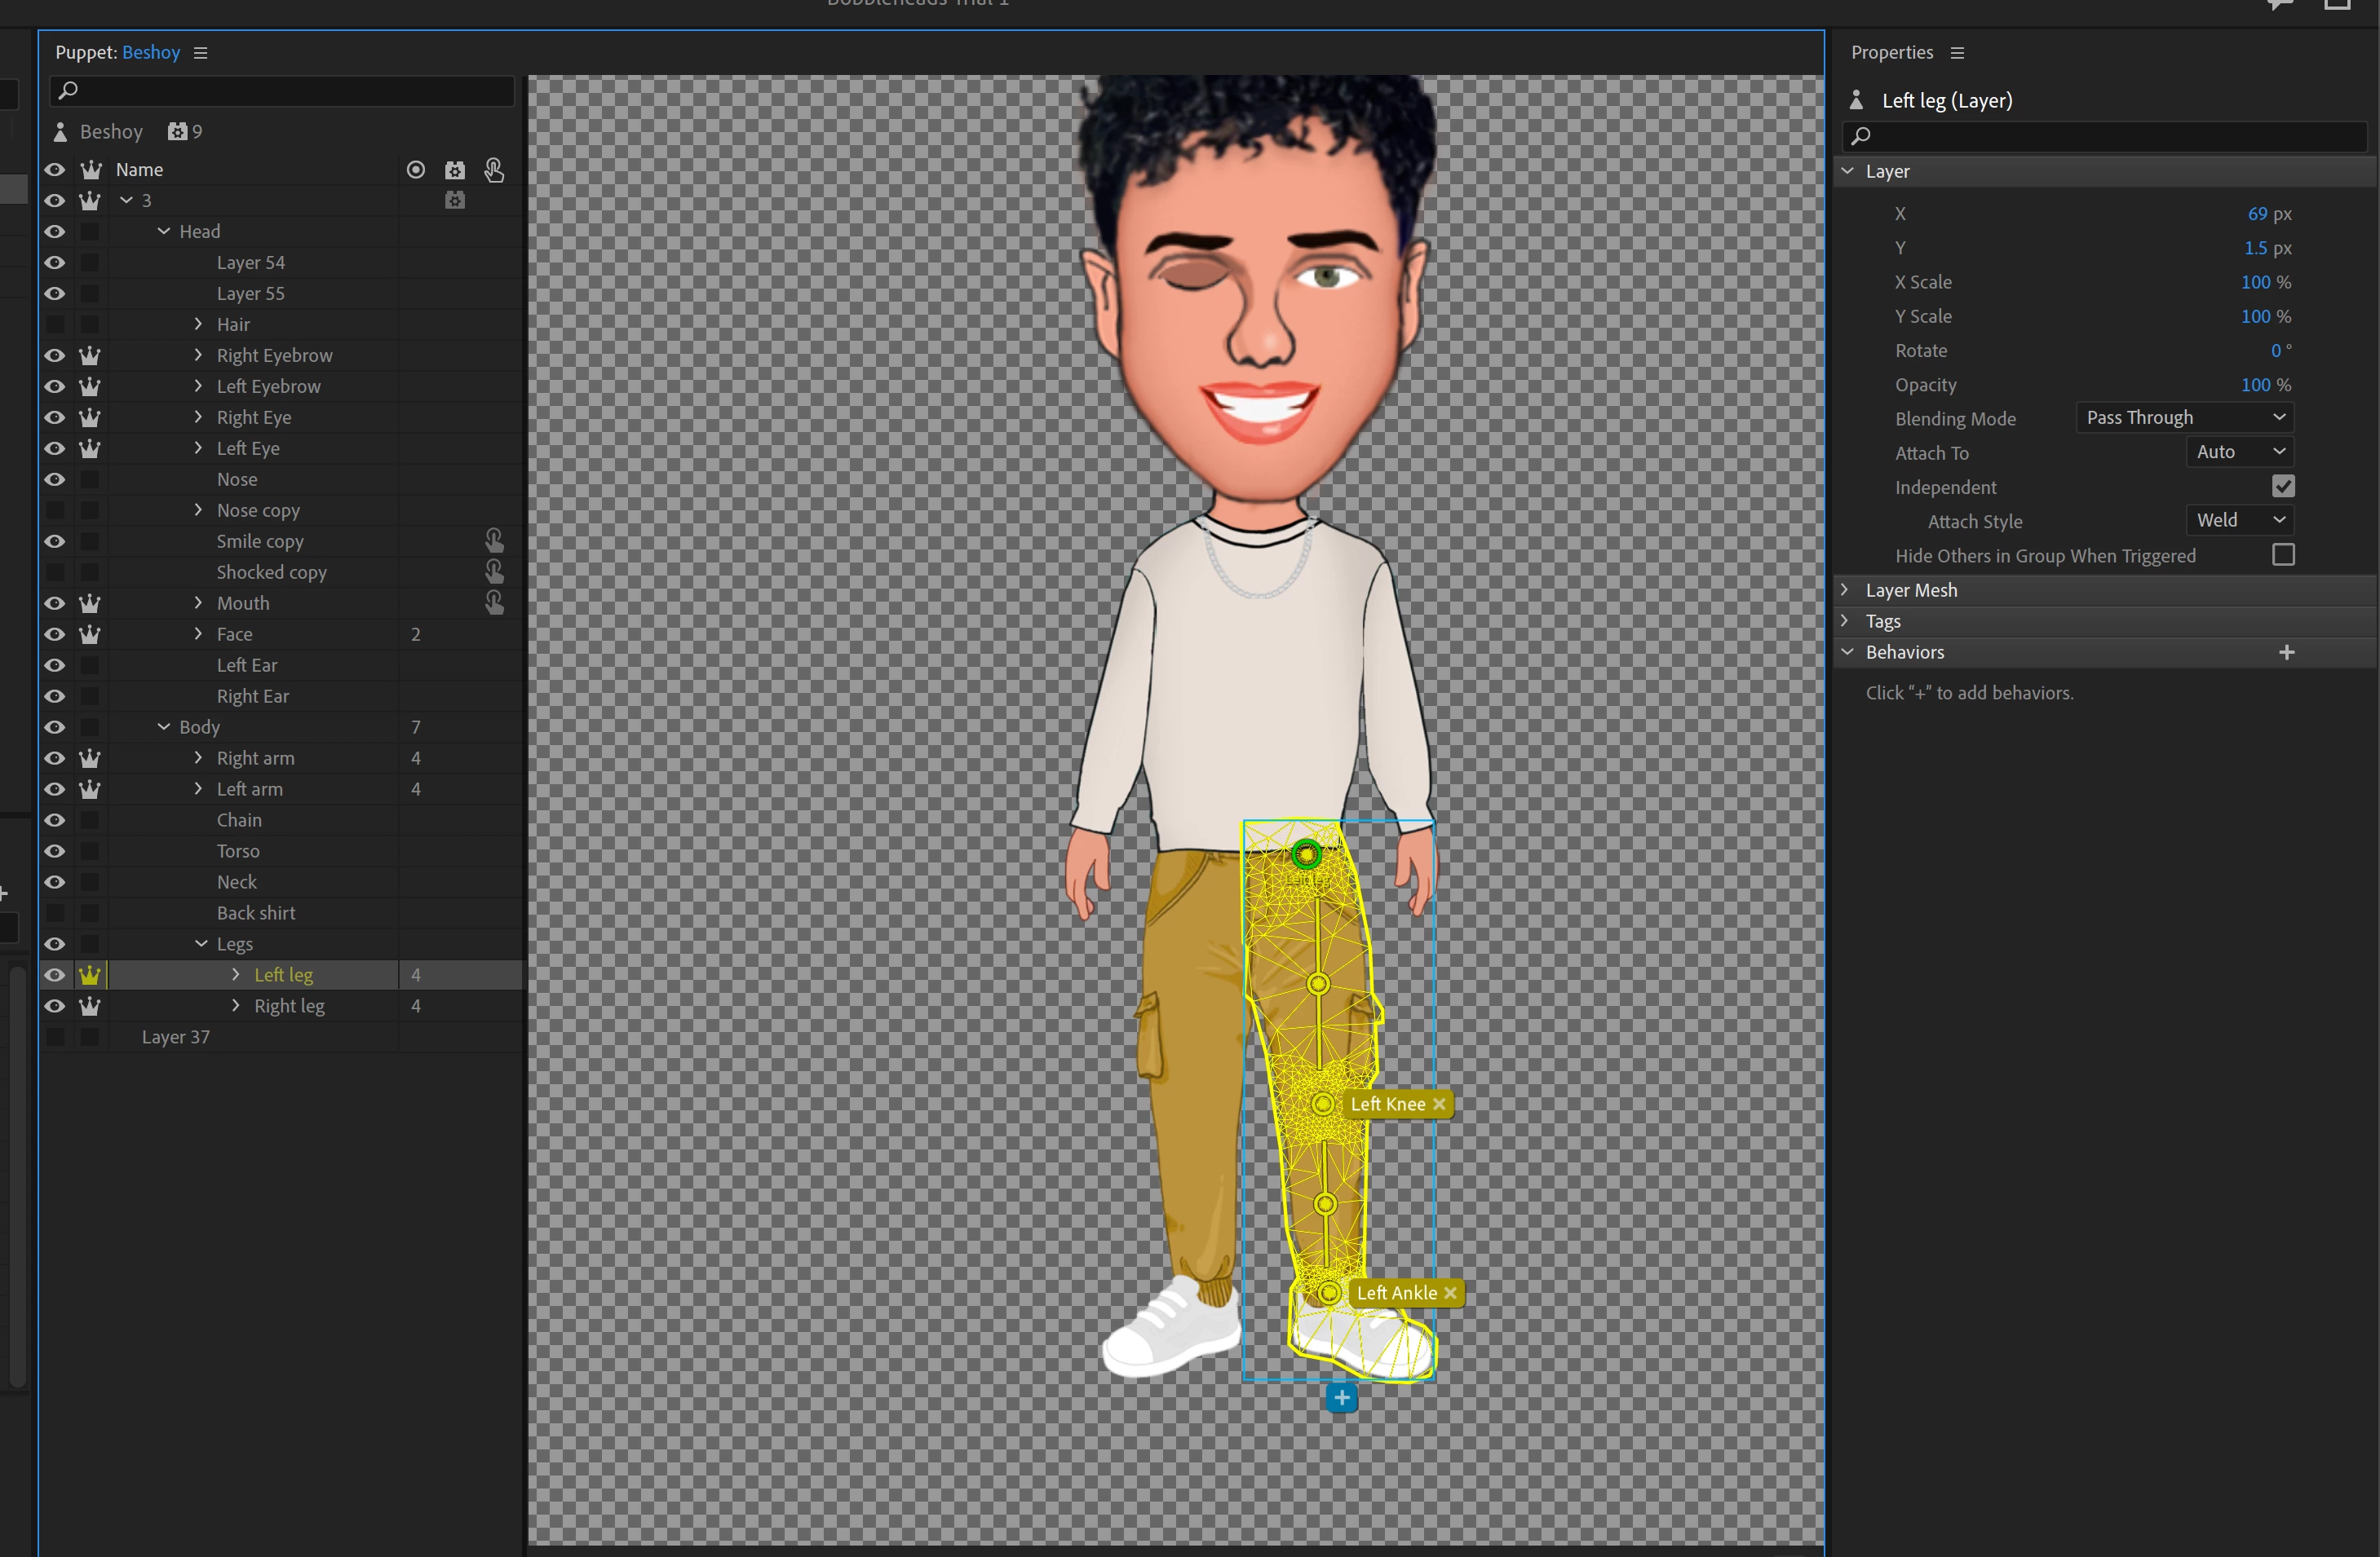Viewport: 2380px width, 1557px height.
Task: Uncheck the Independent checkbox
Action: pyautogui.click(x=2283, y=487)
